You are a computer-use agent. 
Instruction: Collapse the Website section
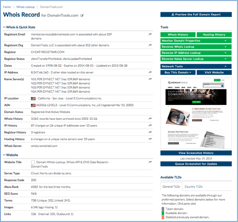pyautogui.click(x=4, y=155)
